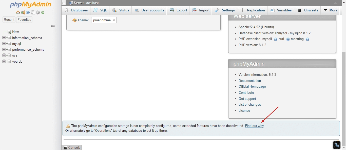Open the Theme dropdown showing pmahomme
The width and height of the screenshot is (346, 150).
[x=104, y=20]
